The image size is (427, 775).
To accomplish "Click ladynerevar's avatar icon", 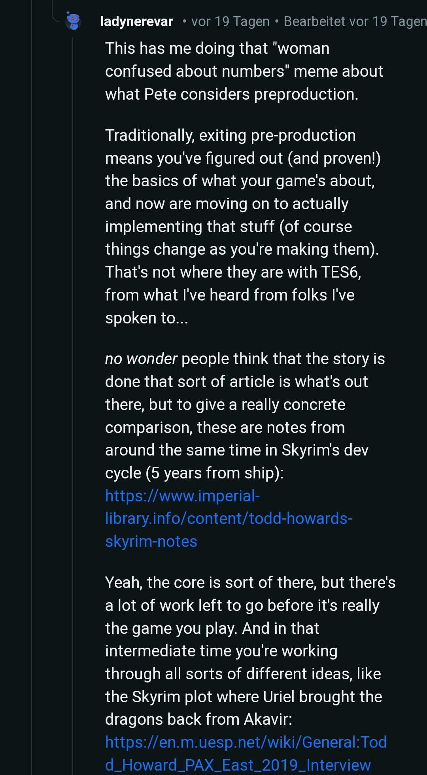I will 74,21.
